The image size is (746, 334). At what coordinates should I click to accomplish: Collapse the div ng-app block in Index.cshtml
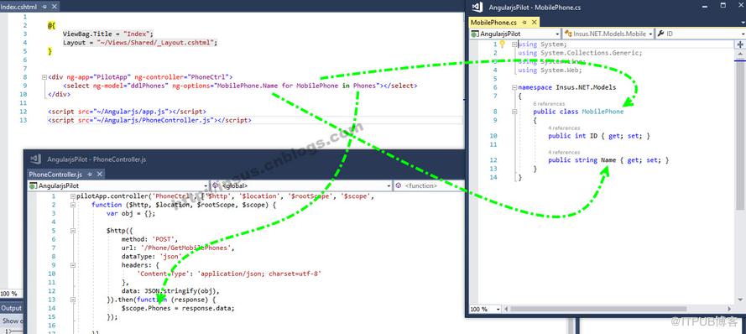[x=44, y=77]
